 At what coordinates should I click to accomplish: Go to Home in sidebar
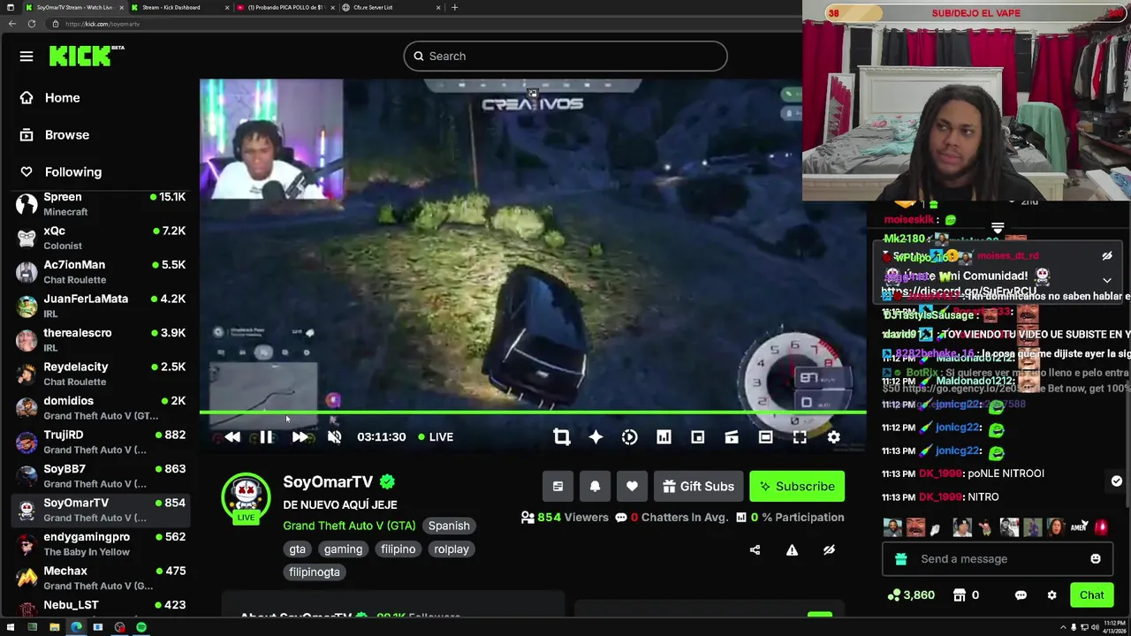[62, 98]
